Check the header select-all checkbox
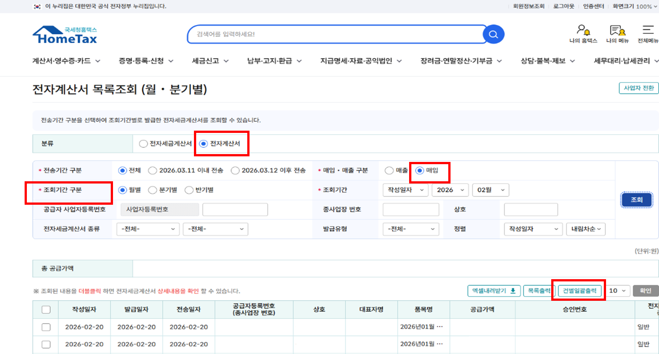Screen dimensions: 659x354 [46, 310]
